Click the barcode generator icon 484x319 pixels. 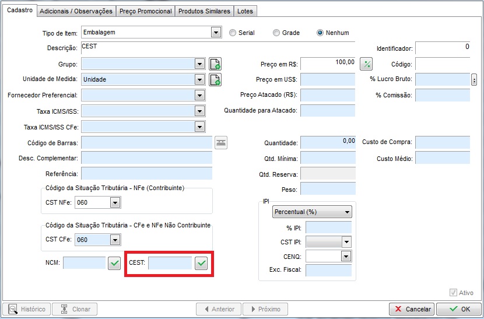[221, 142]
